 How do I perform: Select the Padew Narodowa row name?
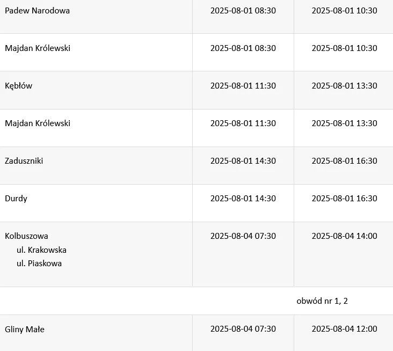[38, 11]
